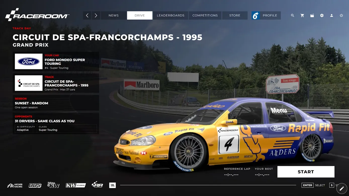This screenshot has height=196, width=349.
Task: Change car: Ford Mondeo Super Touring
Action: (x=56, y=61)
